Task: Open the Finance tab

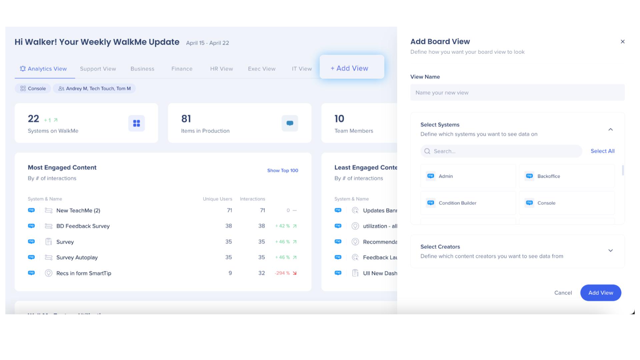Action: pos(182,69)
